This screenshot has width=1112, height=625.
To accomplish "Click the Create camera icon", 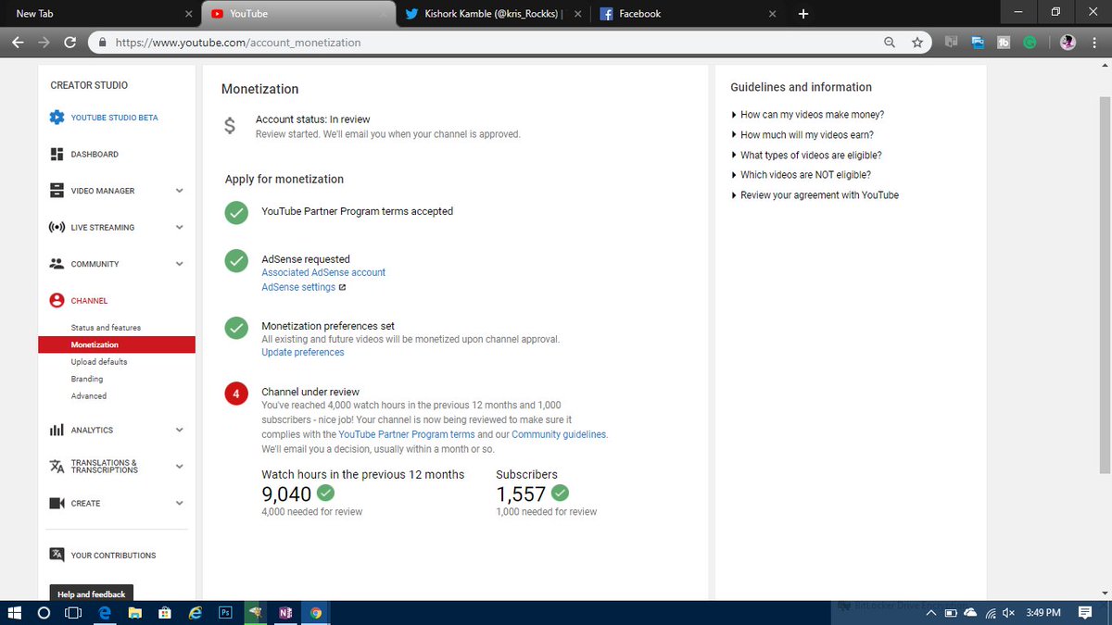I will click(x=57, y=504).
